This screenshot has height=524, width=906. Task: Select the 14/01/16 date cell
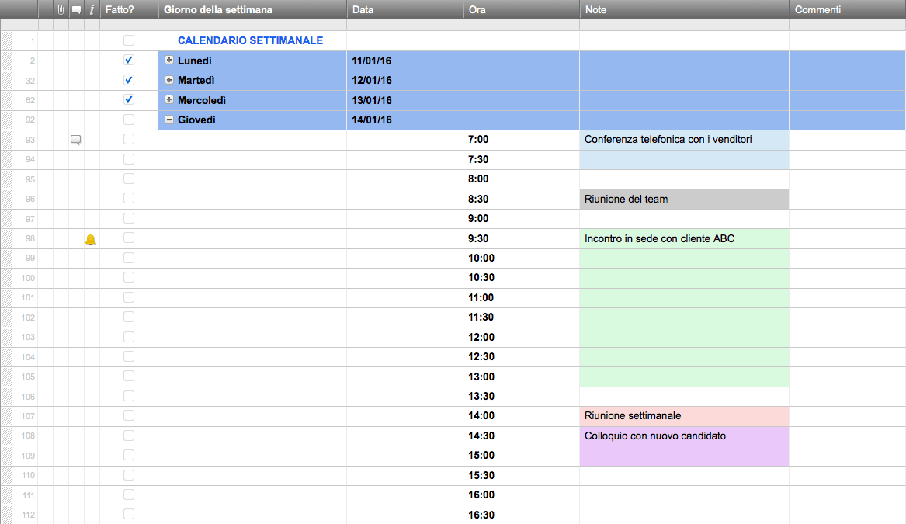(405, 120)
